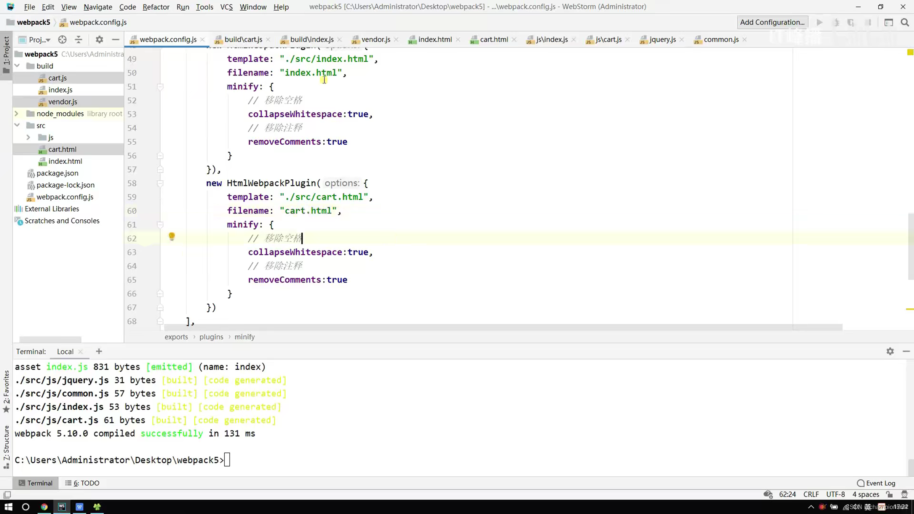Viewport: 914px width, 514px height.
Task: Expand the js folder in src
Action: pos(28,137)
